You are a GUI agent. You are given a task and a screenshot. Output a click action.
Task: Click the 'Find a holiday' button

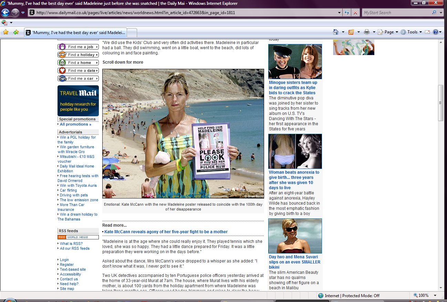pyautogui.click(x=78, y=55)
